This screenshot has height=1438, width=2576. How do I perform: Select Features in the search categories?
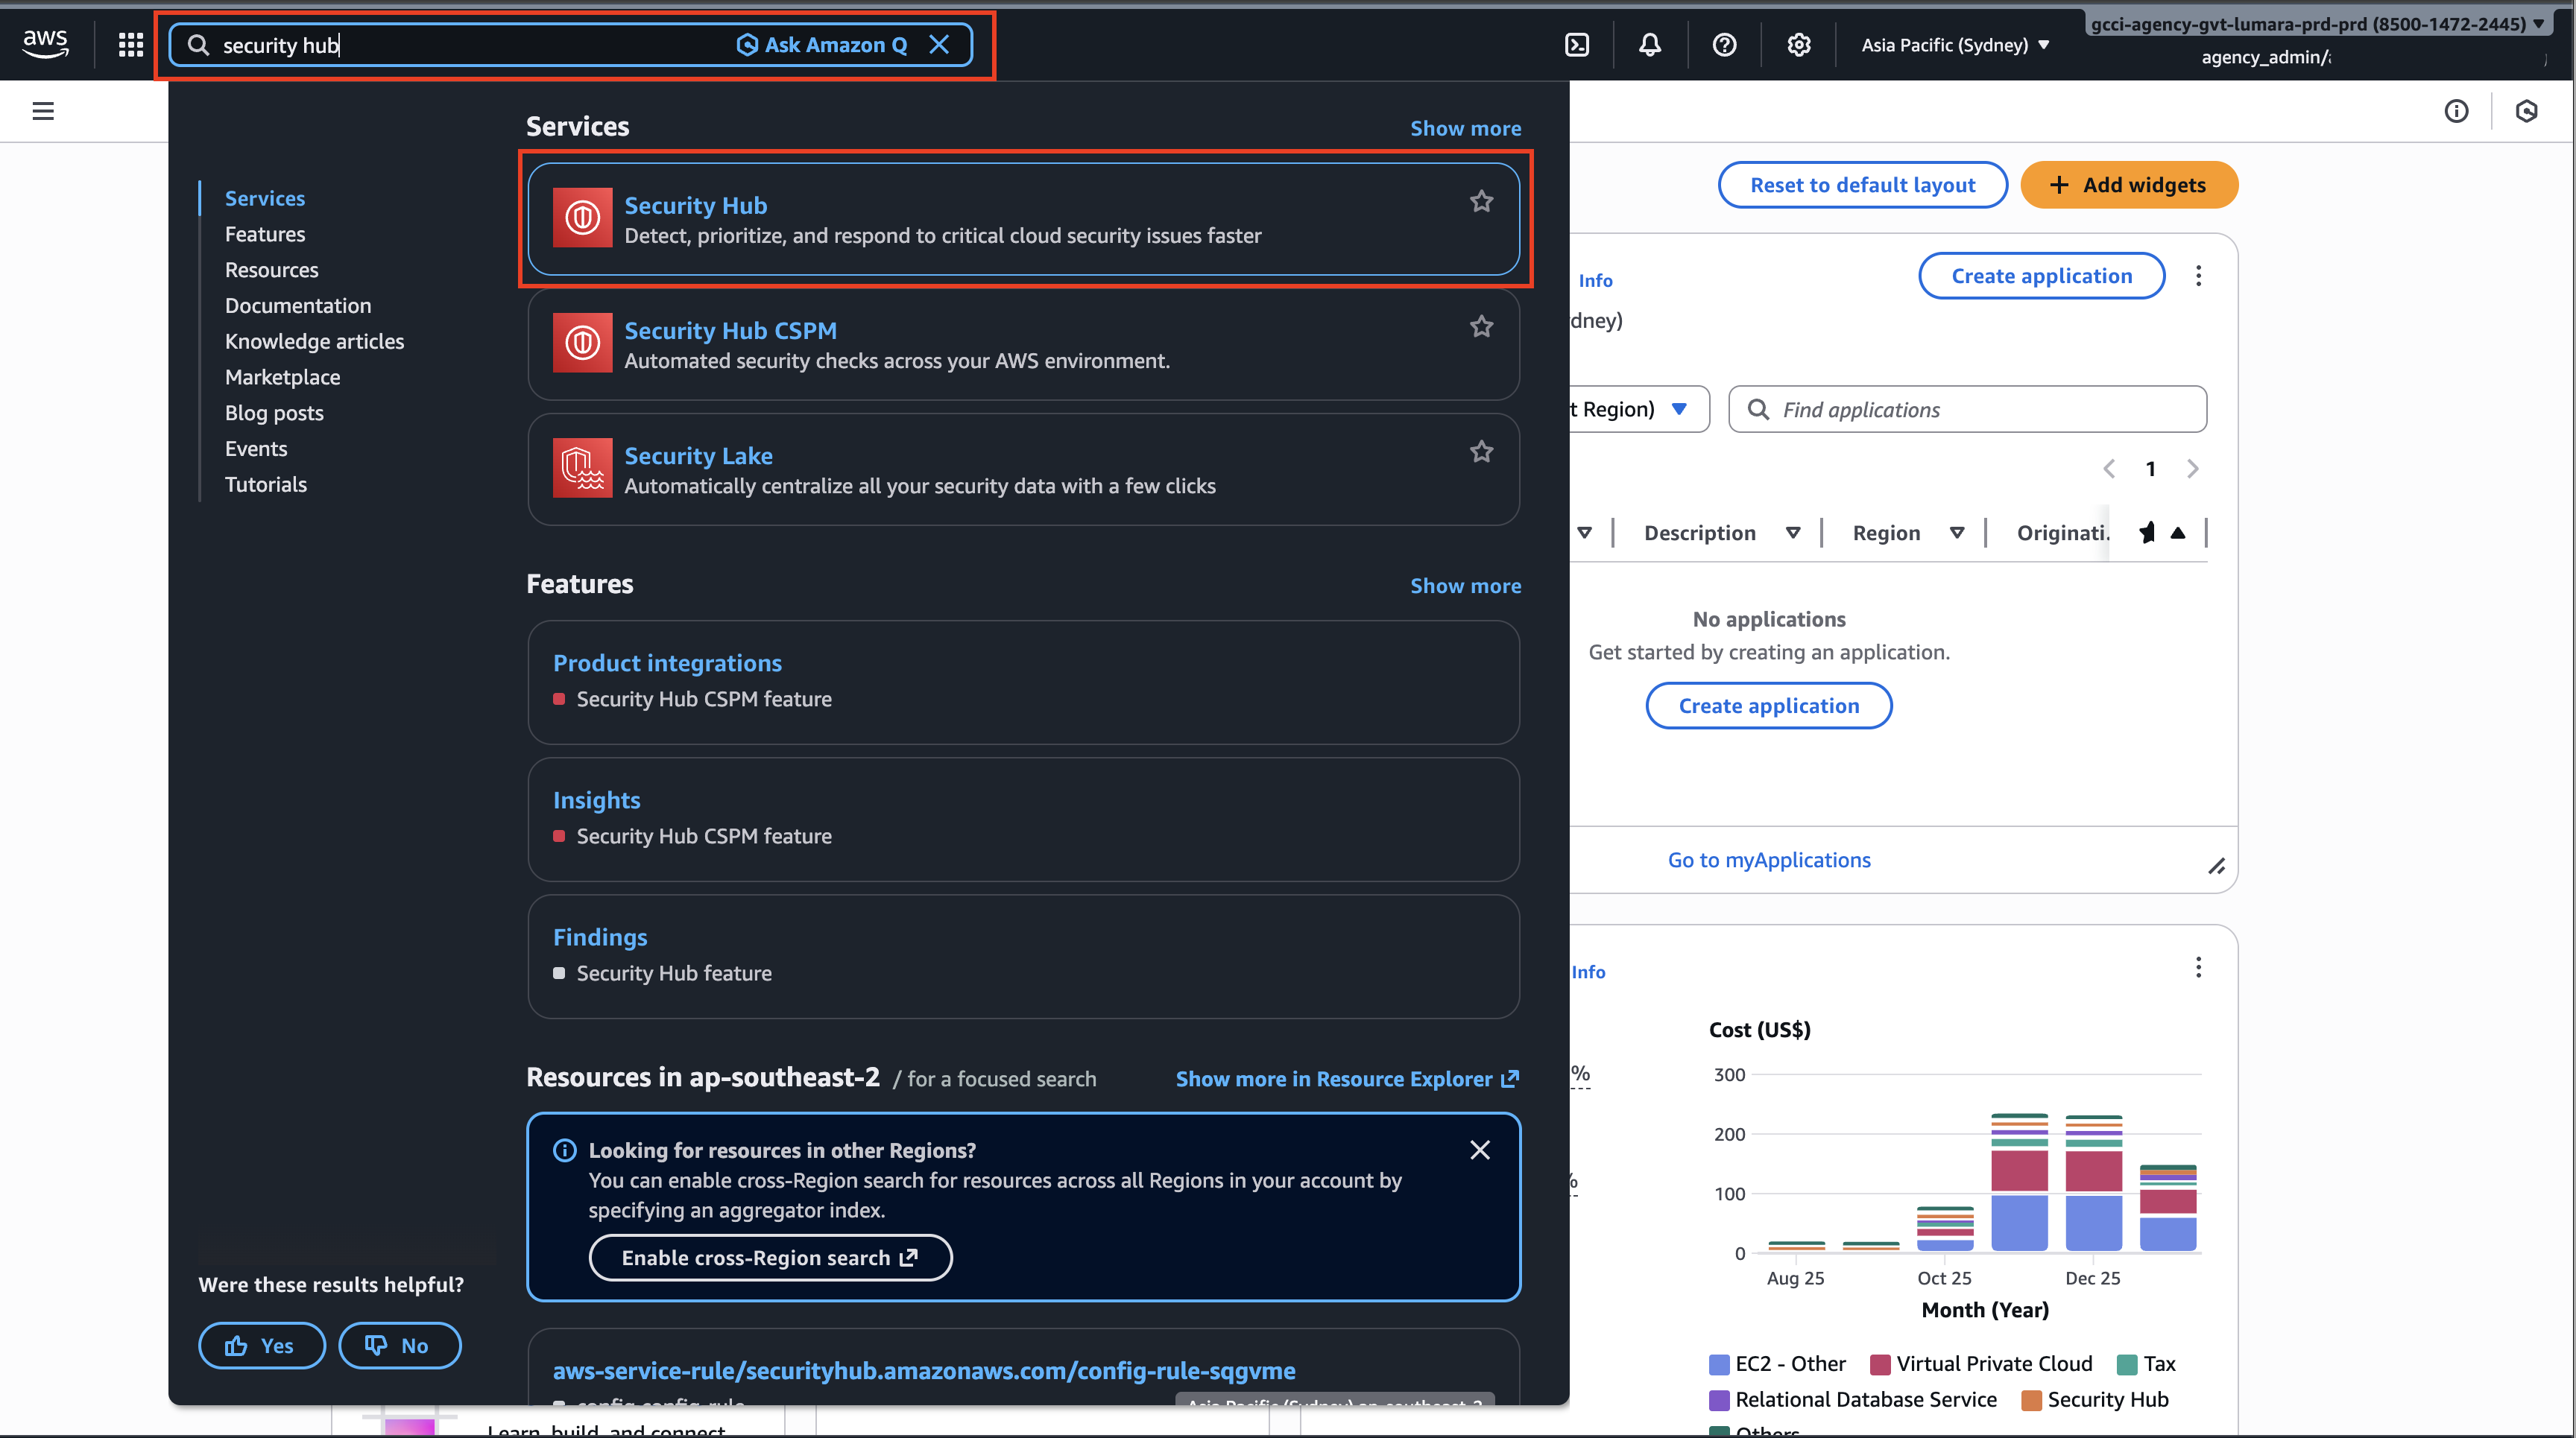click(x=265, y=234)
